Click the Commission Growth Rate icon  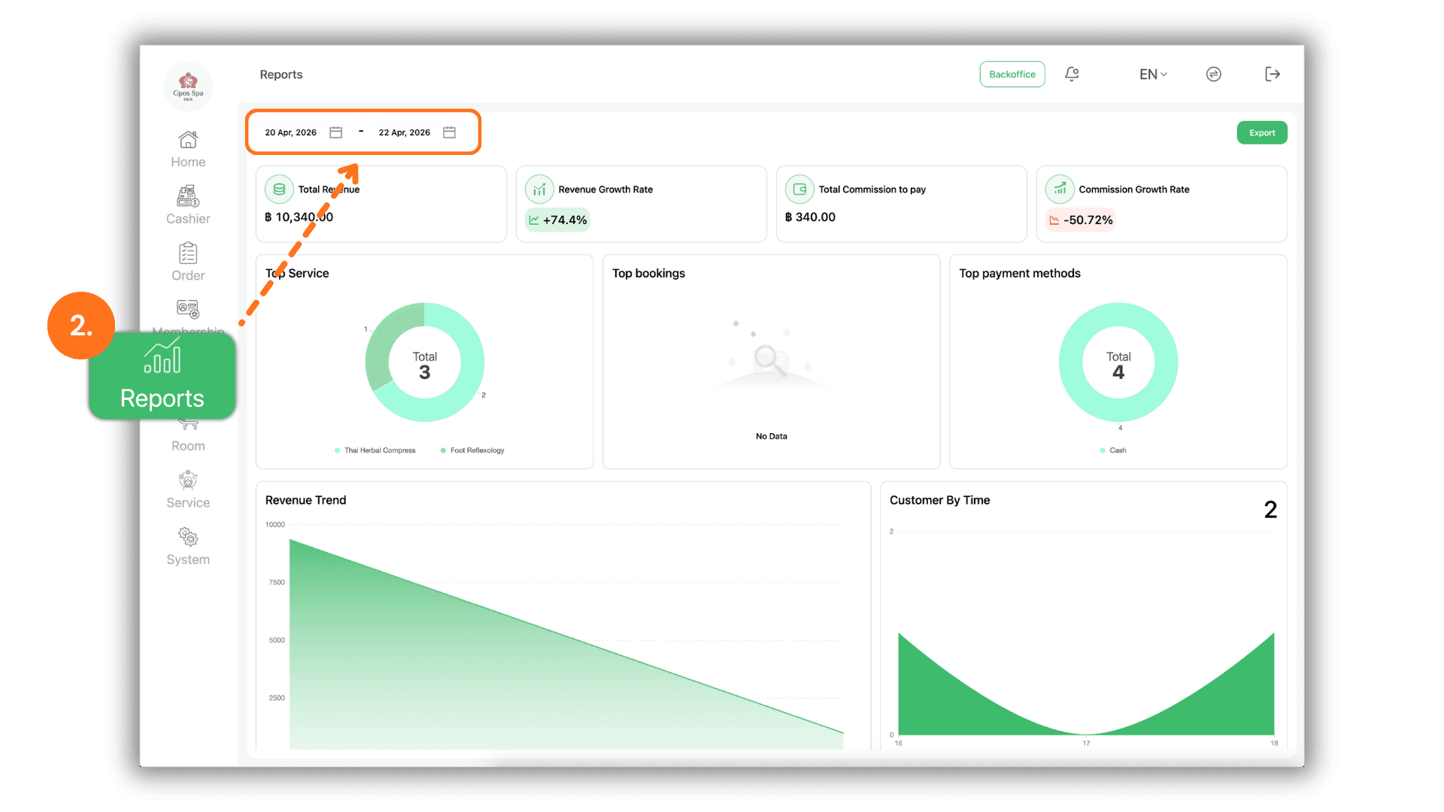coord(1060,189)
